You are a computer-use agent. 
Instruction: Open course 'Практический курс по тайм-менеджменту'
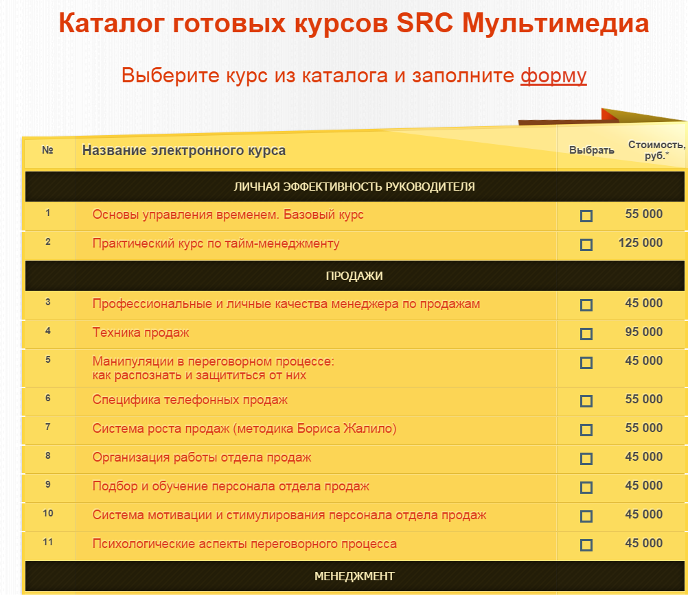[x=216, y=243]
